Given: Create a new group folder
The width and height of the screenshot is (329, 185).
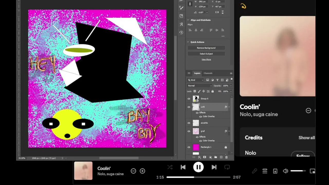Looking at the screenshot, I should pyautogui.click(x=216, y=157).
